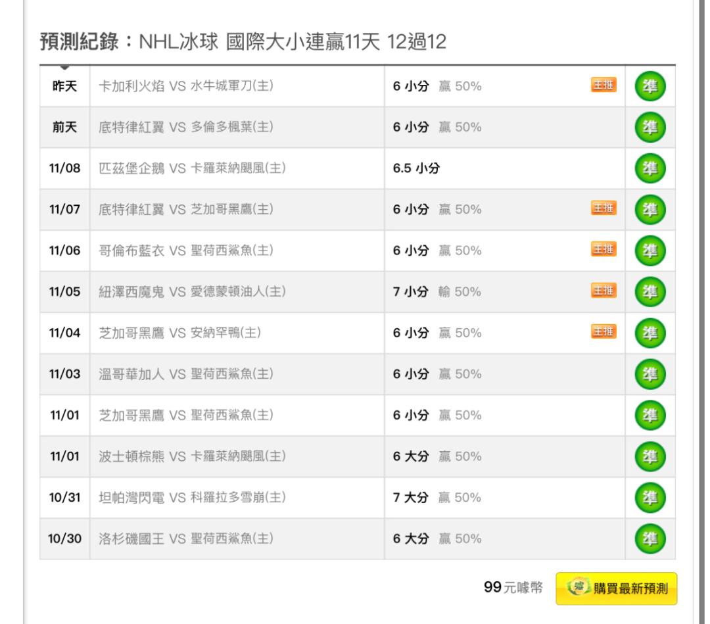Click the 準 badge for 卡加利火焰 VS 水牛城軍刀
This screenshot has width=710, height=624.
[x=650, y=86]
